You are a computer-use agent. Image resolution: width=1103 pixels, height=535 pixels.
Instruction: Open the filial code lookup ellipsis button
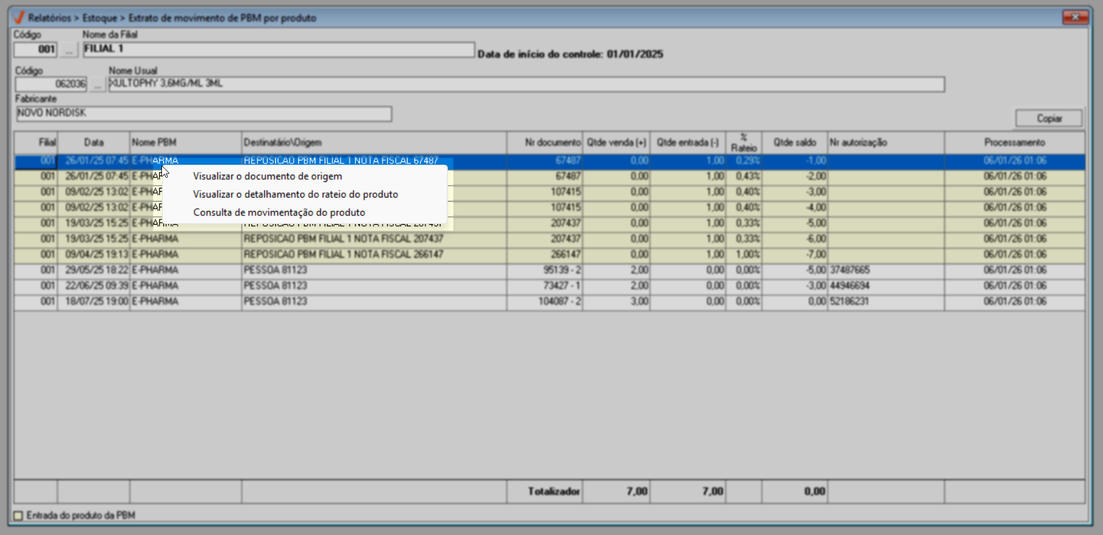(x=68, y=50)
